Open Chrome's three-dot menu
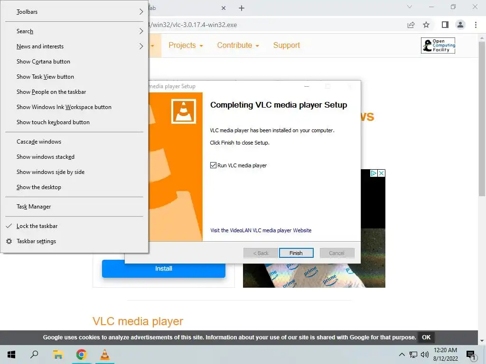486x364 pixels. [476, 25]
